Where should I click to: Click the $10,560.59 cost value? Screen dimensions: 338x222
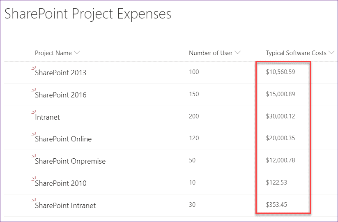click(x=281, y=72)
